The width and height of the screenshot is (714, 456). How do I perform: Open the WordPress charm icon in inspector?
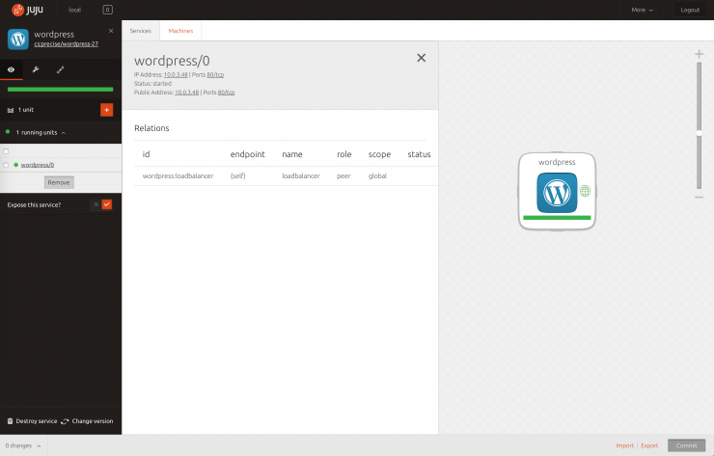pyautogui.click(x=18, y=40)
